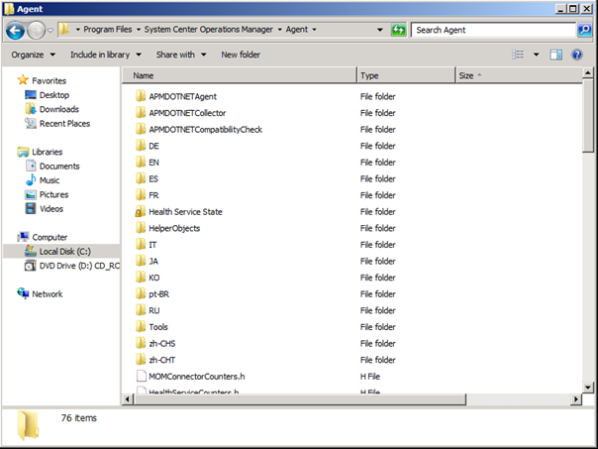This screenshot has width=598, height=449.
Task: Click the Forward navigation arrow button
Action: coord(37,30)
